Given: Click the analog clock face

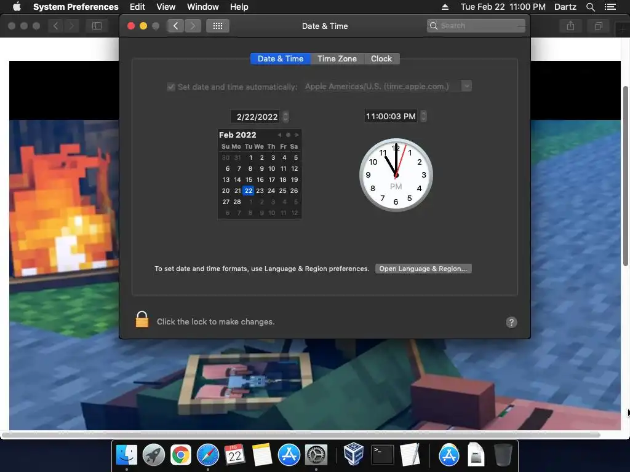Looking at the screenshot, I should pyautogui.click(x=396, y=175).
